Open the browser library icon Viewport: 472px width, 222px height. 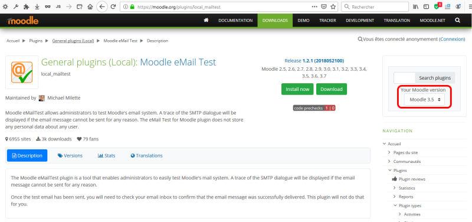coord(416,6)
